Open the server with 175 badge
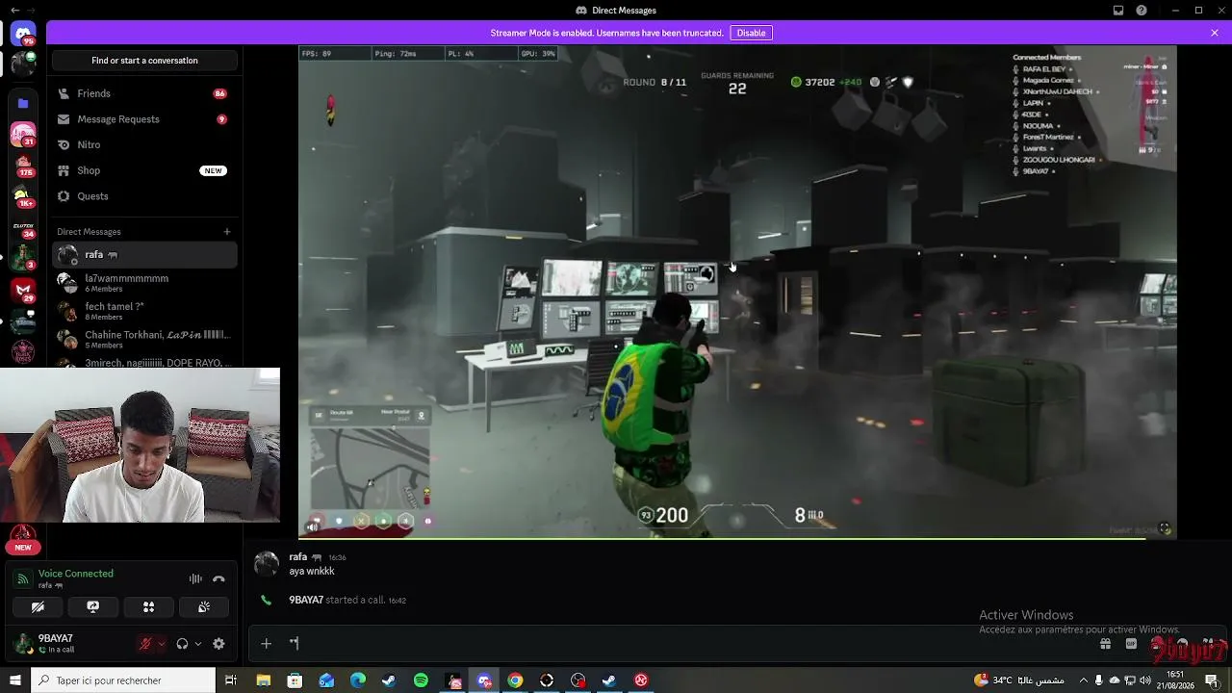Viewport: 1232px width, 693px height. click(23, 166)
